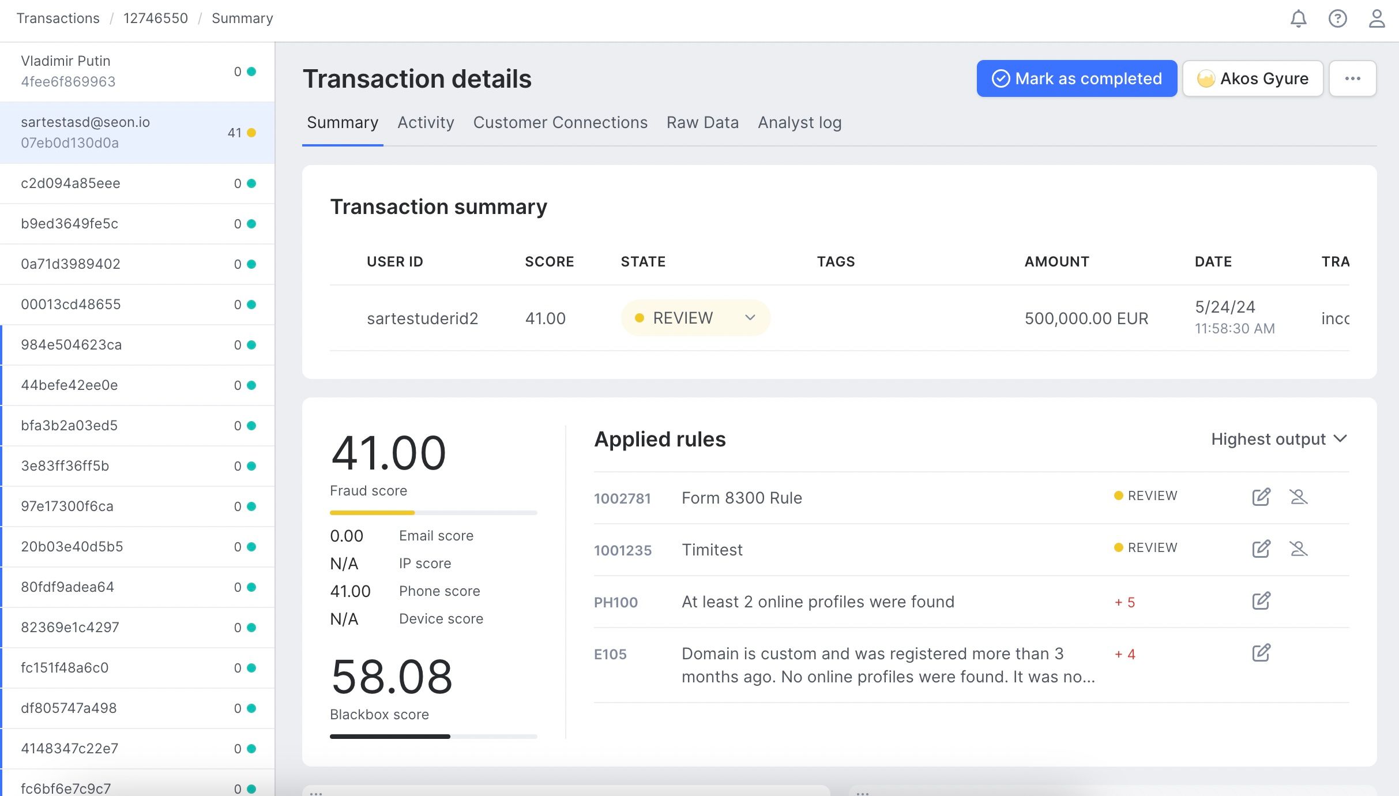Go to Transactions breadcrumb link
The image size is (1399, 796).
click(58, 18)
